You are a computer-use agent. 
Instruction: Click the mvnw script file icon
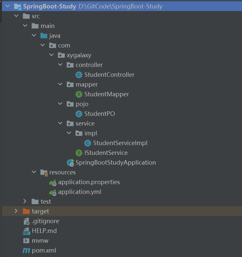click(x=26, y=241)
